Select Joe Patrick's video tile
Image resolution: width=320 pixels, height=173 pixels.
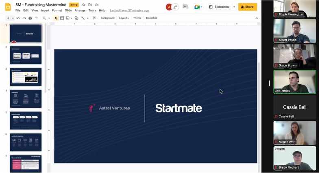295,82
